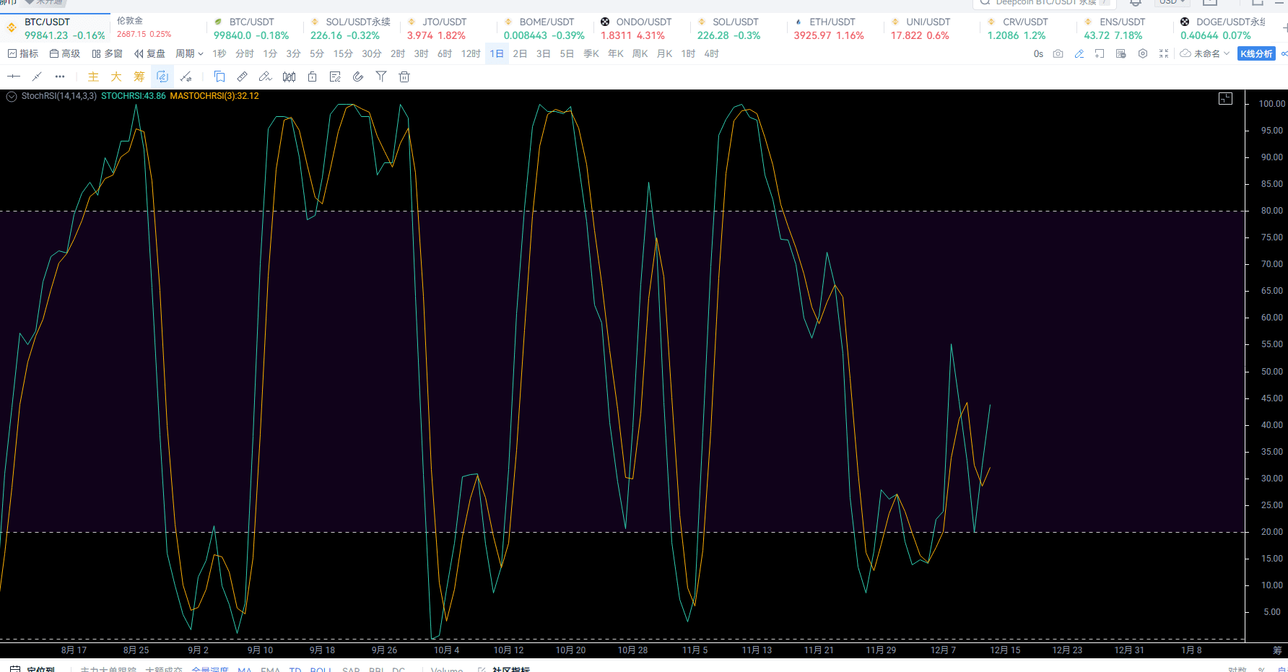
Task: Open the chart settings hexagon icon
Action: [x=1142, y=53]
